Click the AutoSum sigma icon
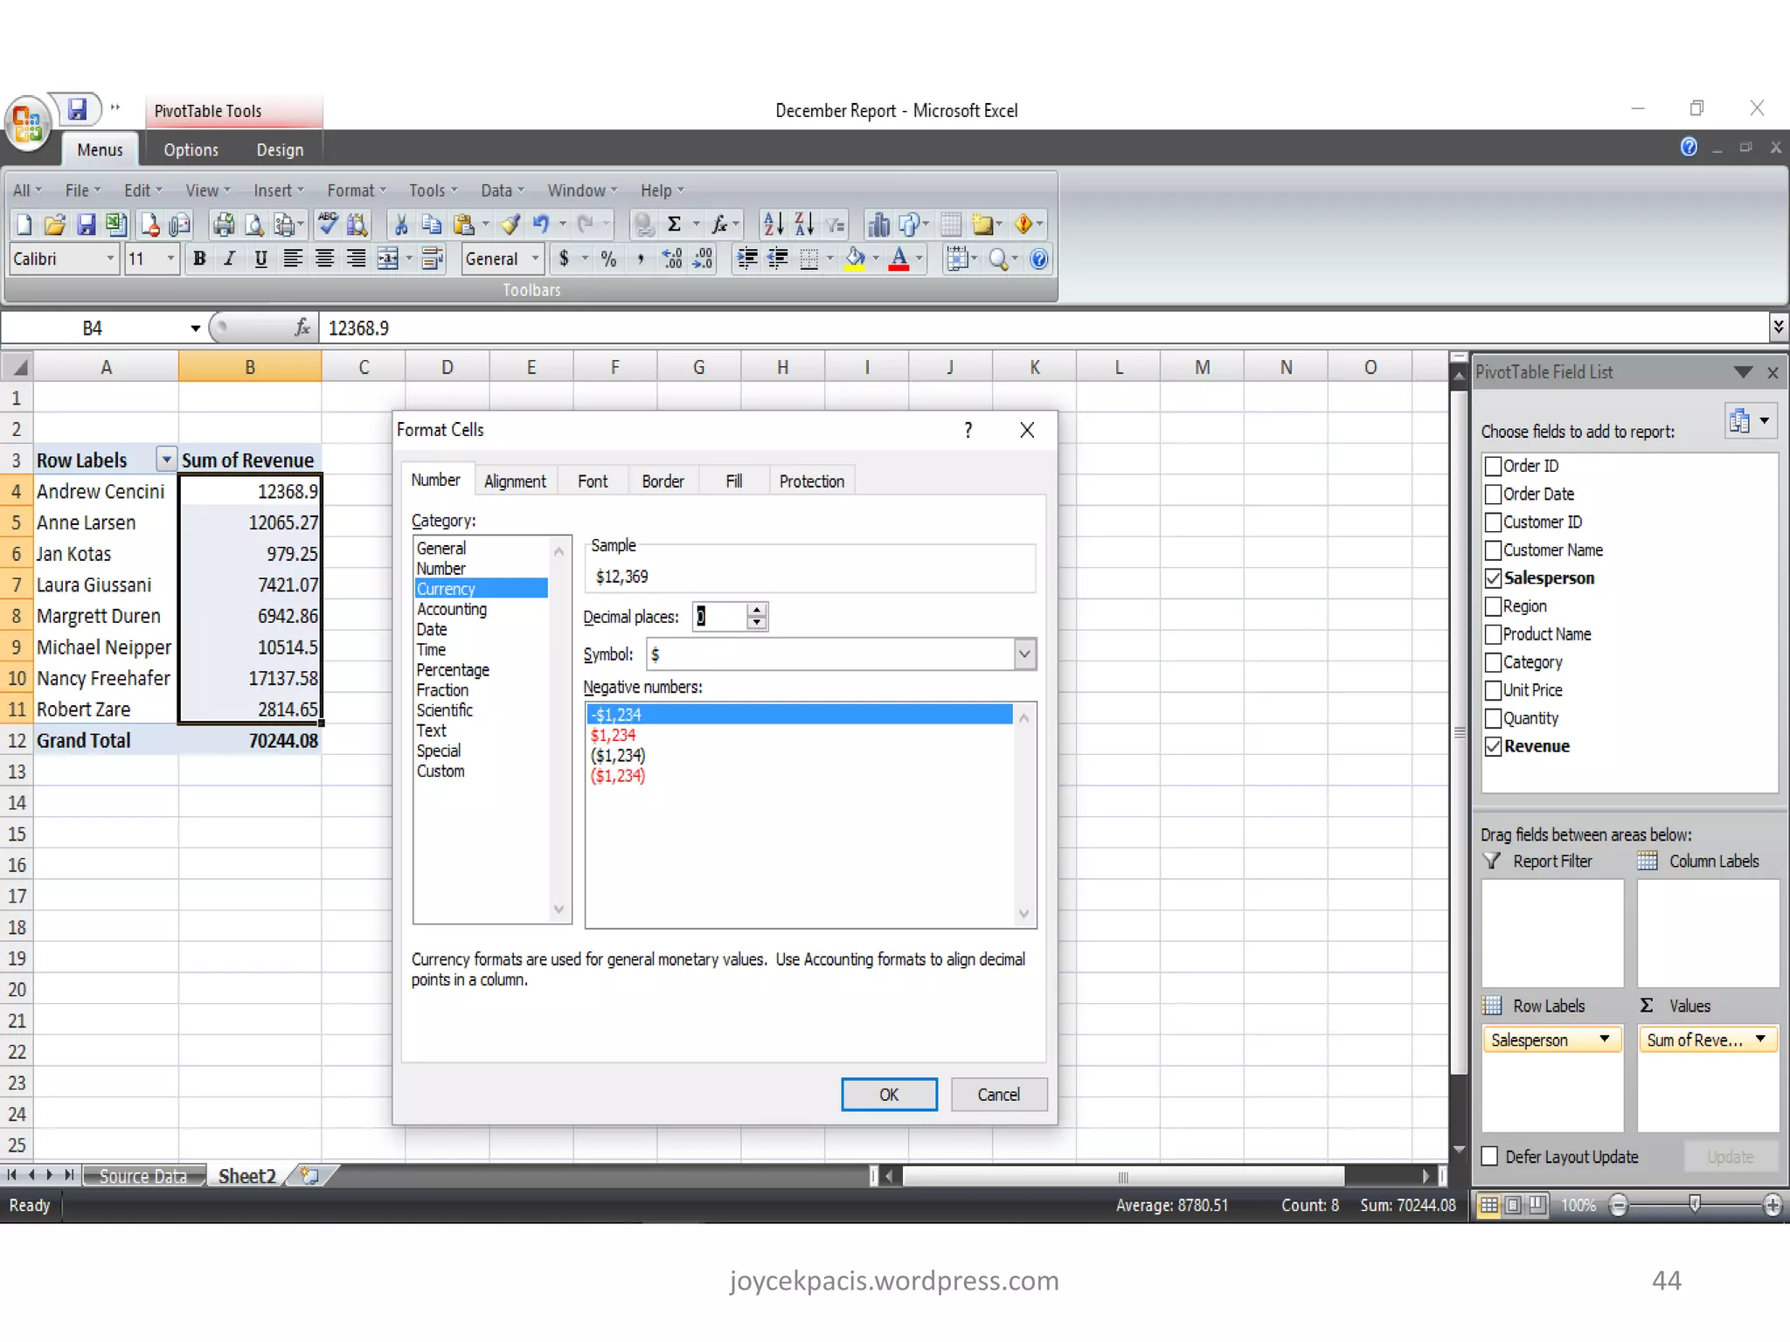 pyautogui.click(x=674, y=225)
